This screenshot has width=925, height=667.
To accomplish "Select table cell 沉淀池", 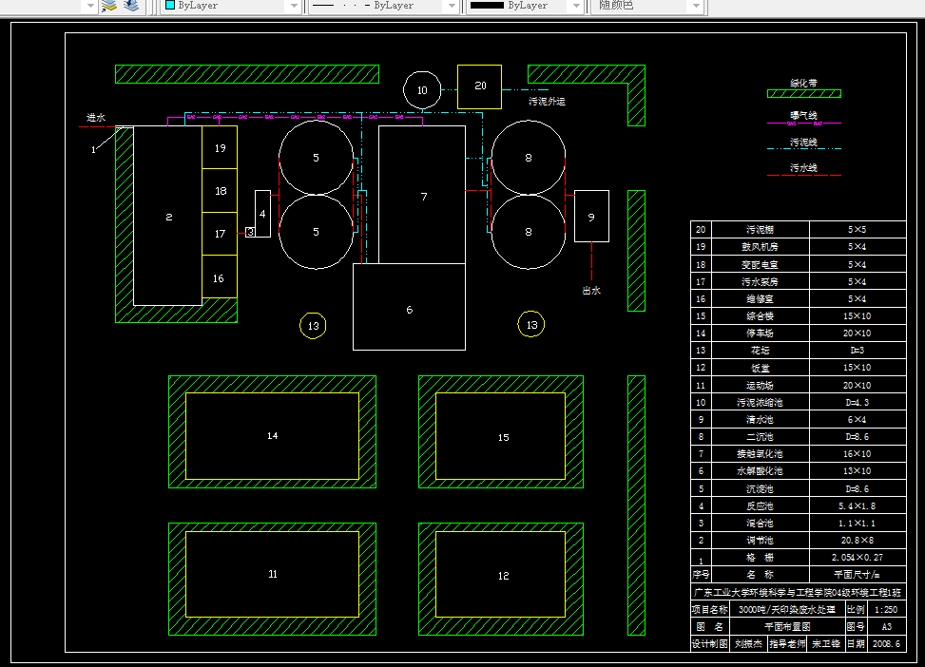I will [760, 488].
